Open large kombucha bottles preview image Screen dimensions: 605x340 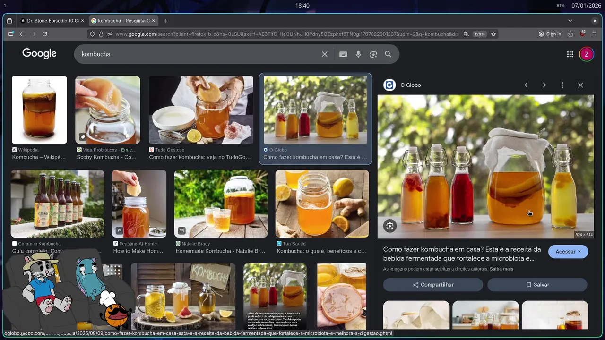(x=485, y=167)
